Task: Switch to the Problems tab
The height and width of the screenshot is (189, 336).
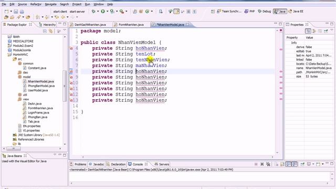Action: (x=78, y=164)
